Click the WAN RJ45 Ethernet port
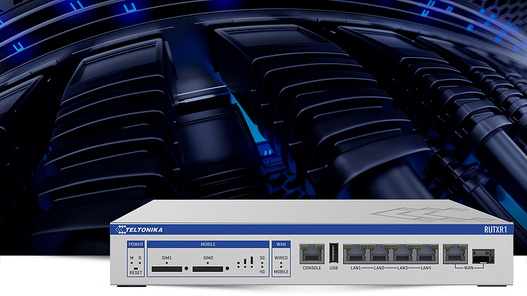The width and height of the screenshot is (527, 296). tap(455, 254)
